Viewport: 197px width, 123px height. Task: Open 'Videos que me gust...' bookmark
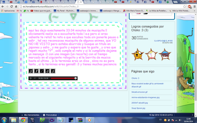[x=41, y=11]
